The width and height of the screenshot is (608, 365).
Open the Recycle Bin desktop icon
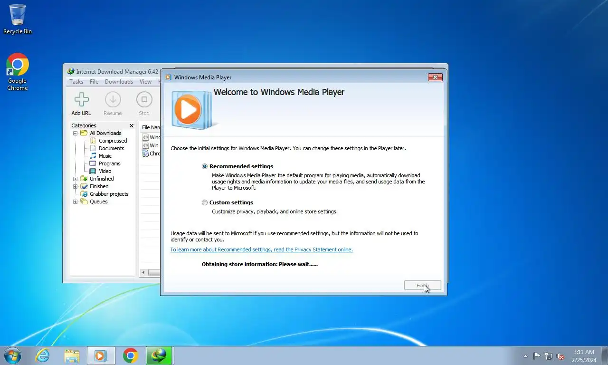click(x=18, y=19)
